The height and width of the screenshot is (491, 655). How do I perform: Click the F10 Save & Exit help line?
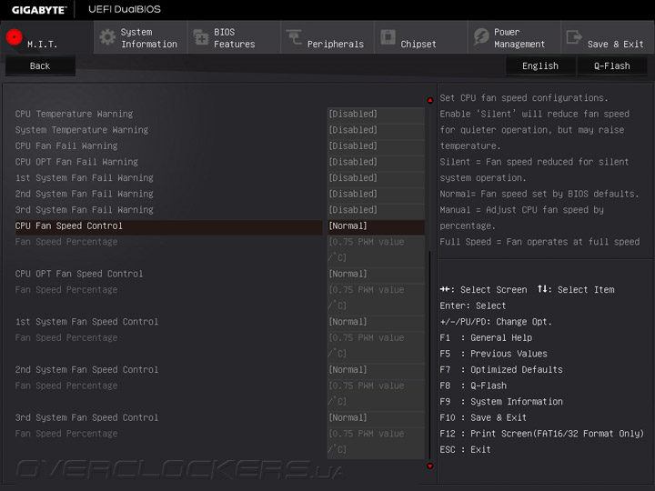(483, 418)
